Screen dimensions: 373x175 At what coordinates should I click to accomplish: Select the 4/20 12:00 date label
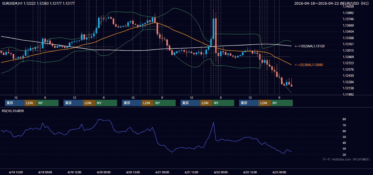point(133,172)
